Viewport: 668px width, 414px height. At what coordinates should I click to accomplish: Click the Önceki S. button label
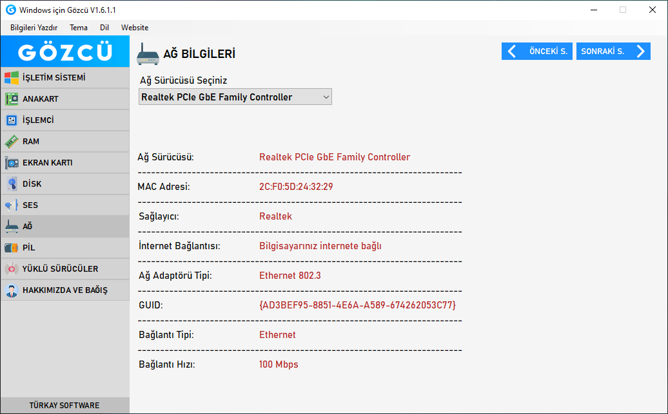pyautogui.click(x=548, y=52)
